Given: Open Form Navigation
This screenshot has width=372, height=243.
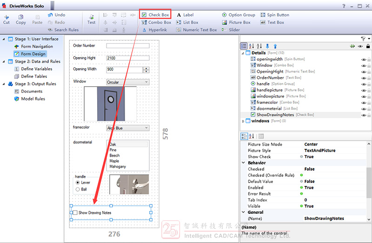Looking at the screenshot, I should pyautogui.click(x=37, y=46).
